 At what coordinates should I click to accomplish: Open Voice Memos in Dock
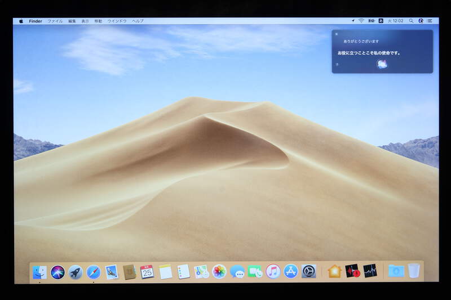(x=353, y=271)
